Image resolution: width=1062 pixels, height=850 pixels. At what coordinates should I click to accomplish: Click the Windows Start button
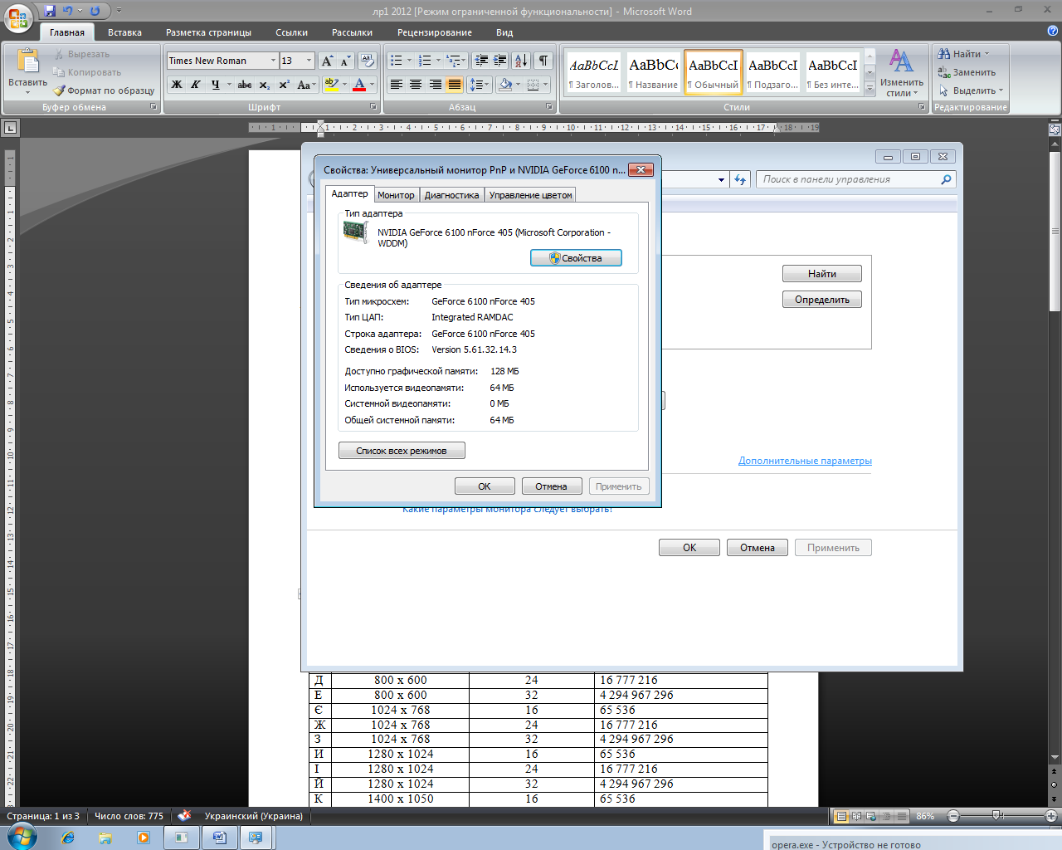point(22,838)
